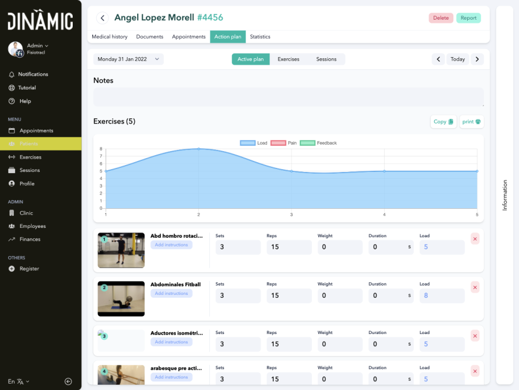Screen dimensions: 519x390
Task: Generate patient Report
Action: [468, 18]
